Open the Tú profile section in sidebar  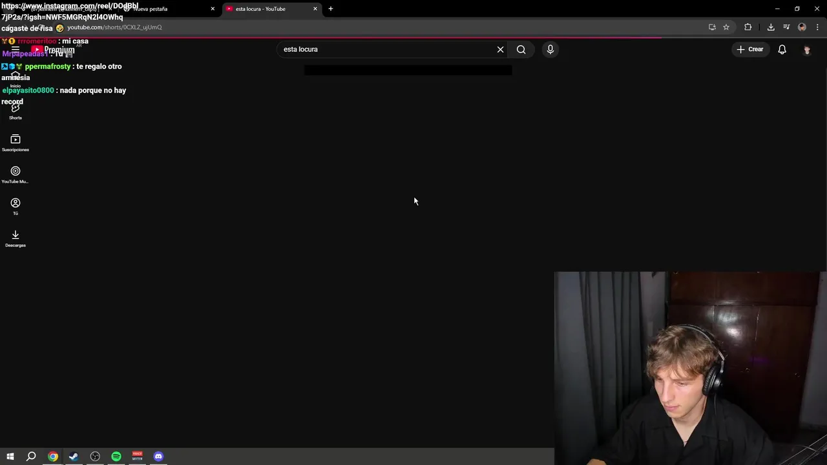(15, 207)
